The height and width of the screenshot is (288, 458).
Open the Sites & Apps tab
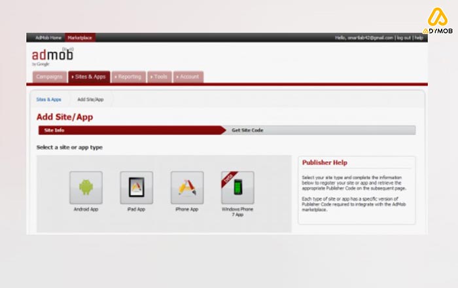tap(89, 77)
